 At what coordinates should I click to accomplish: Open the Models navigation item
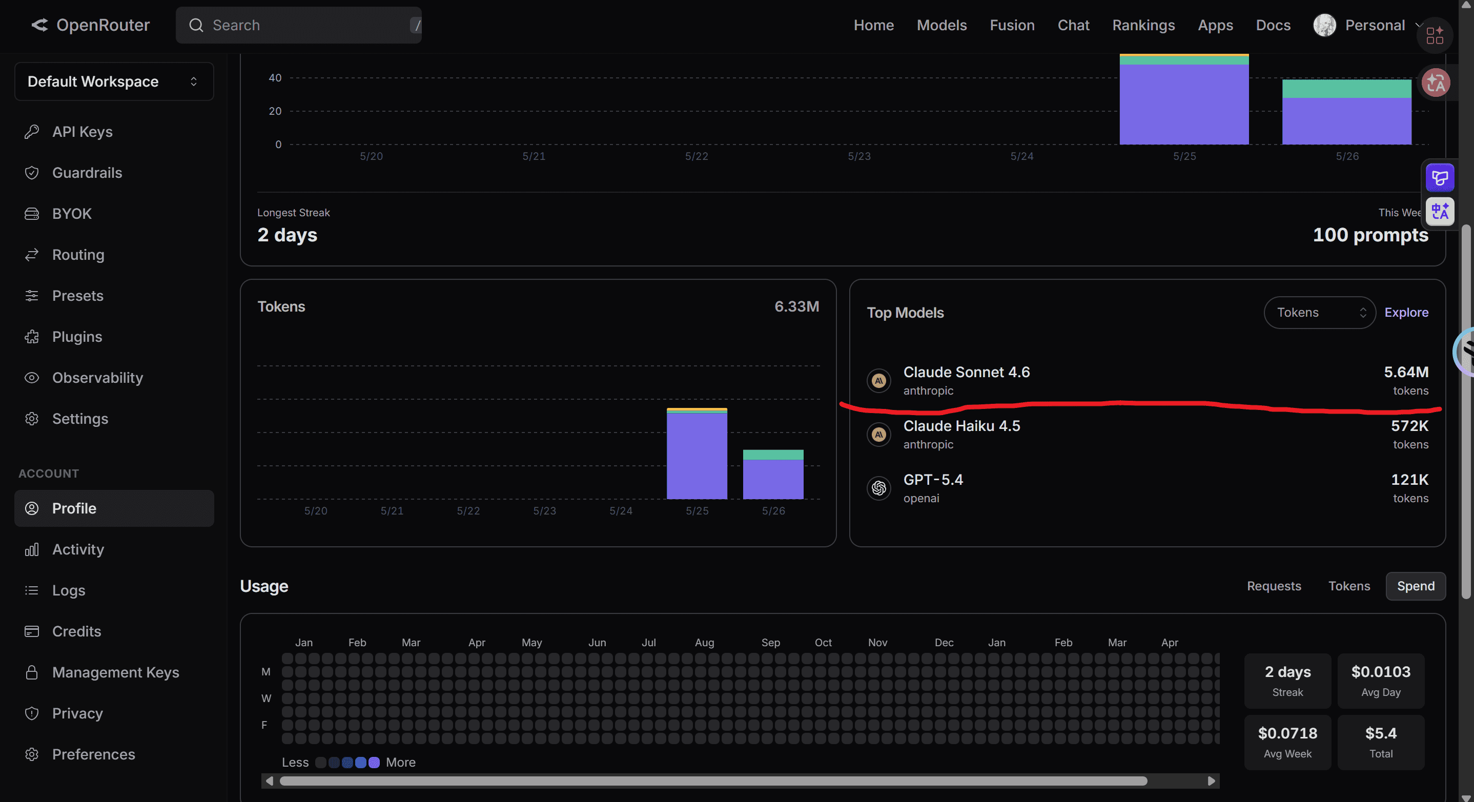tap(942, 25)
